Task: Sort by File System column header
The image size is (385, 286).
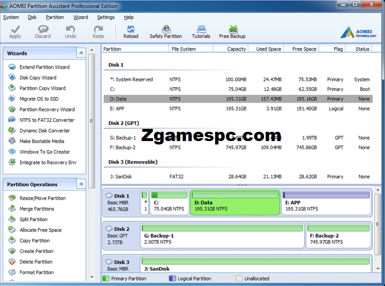Action: click(x=191, y=49)
